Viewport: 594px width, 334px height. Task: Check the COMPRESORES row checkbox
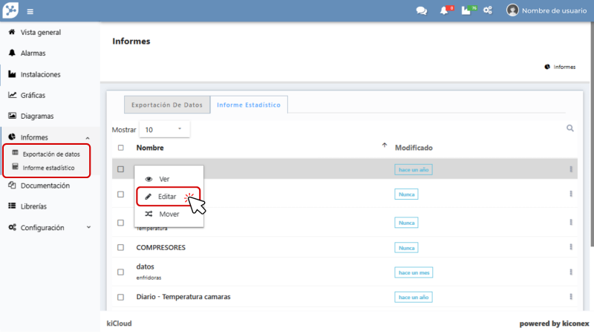pyautogui.click(x=121, y=247)
